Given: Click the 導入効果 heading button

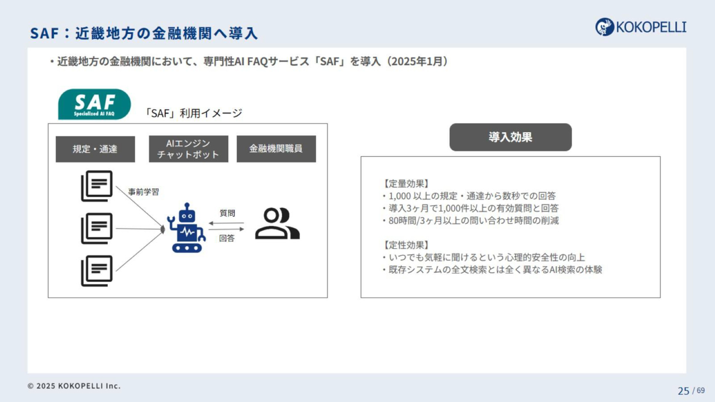Looking at the screenshot, I should [511, 137].
